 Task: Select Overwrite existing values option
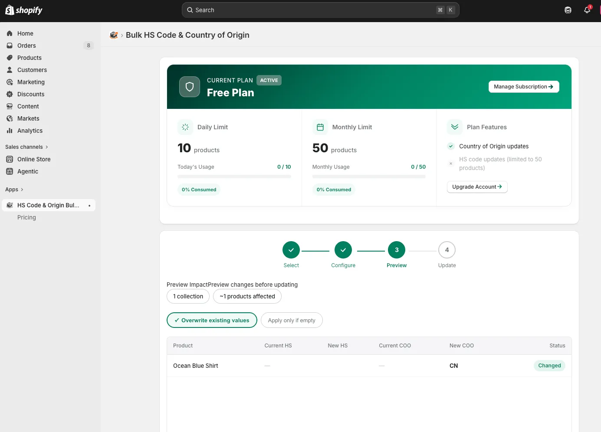pyautogui.click(x=212, y=320)
